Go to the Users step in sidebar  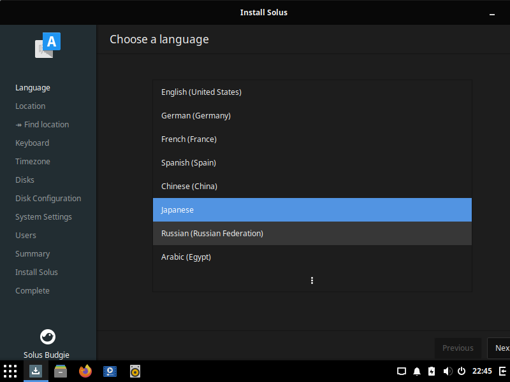pyautogui.click(x=25, y=235)
